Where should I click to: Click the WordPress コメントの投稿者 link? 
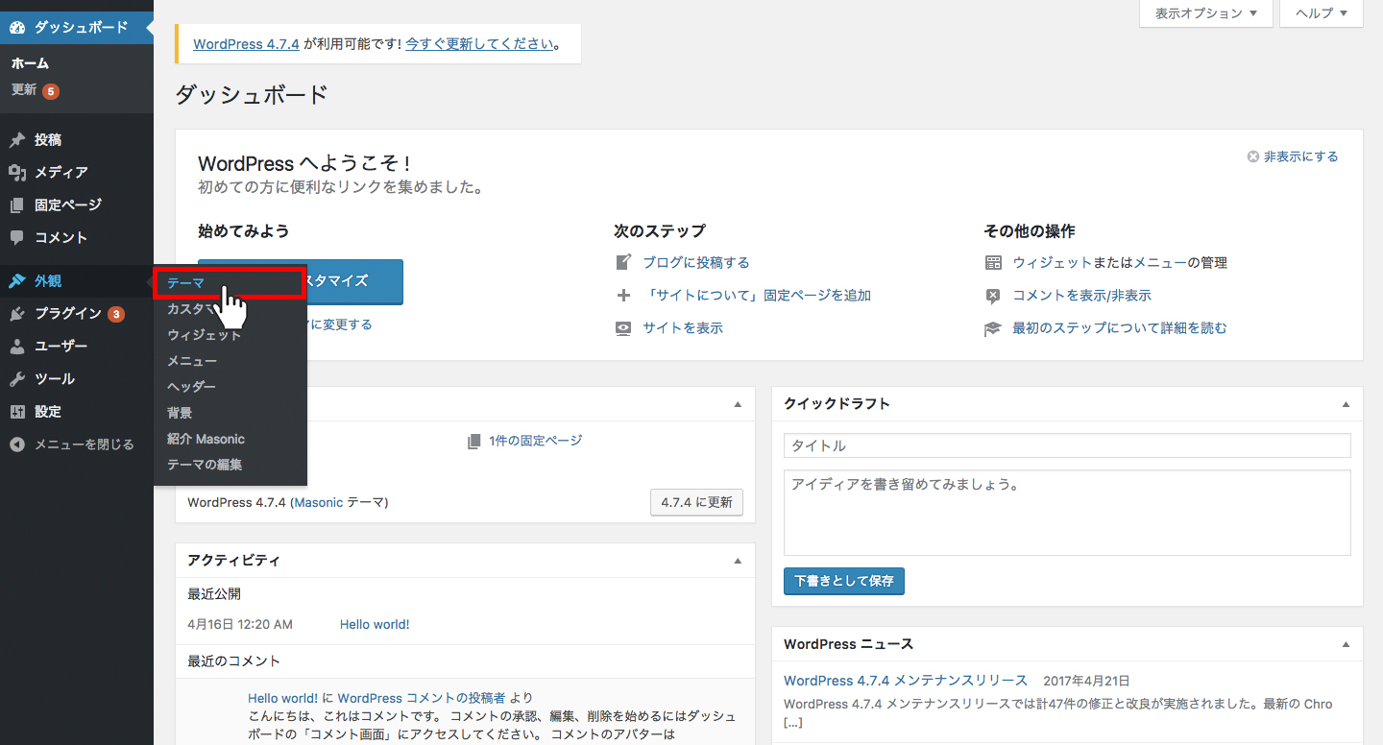click(422, 698)
